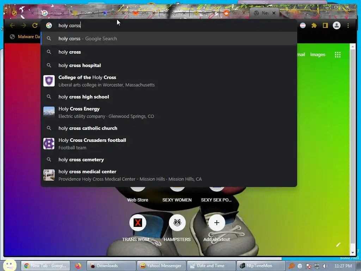Screen dimensions: 361x271
Task: Click the 11:27 PM clock
Action: (x=343, y=266)
